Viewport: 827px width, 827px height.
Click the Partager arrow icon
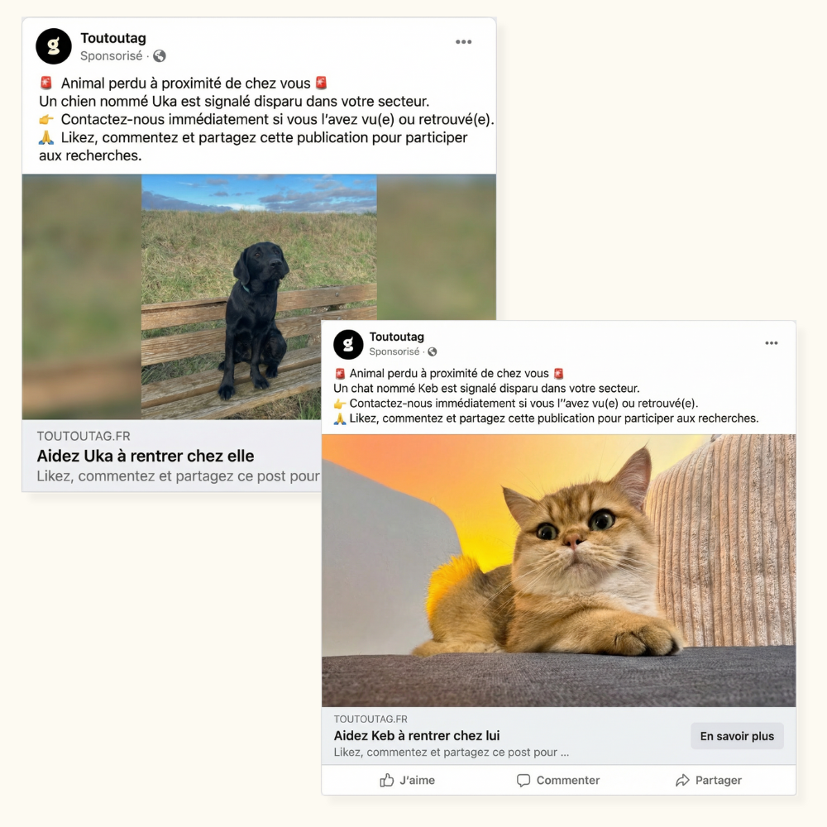coord(682,781)
